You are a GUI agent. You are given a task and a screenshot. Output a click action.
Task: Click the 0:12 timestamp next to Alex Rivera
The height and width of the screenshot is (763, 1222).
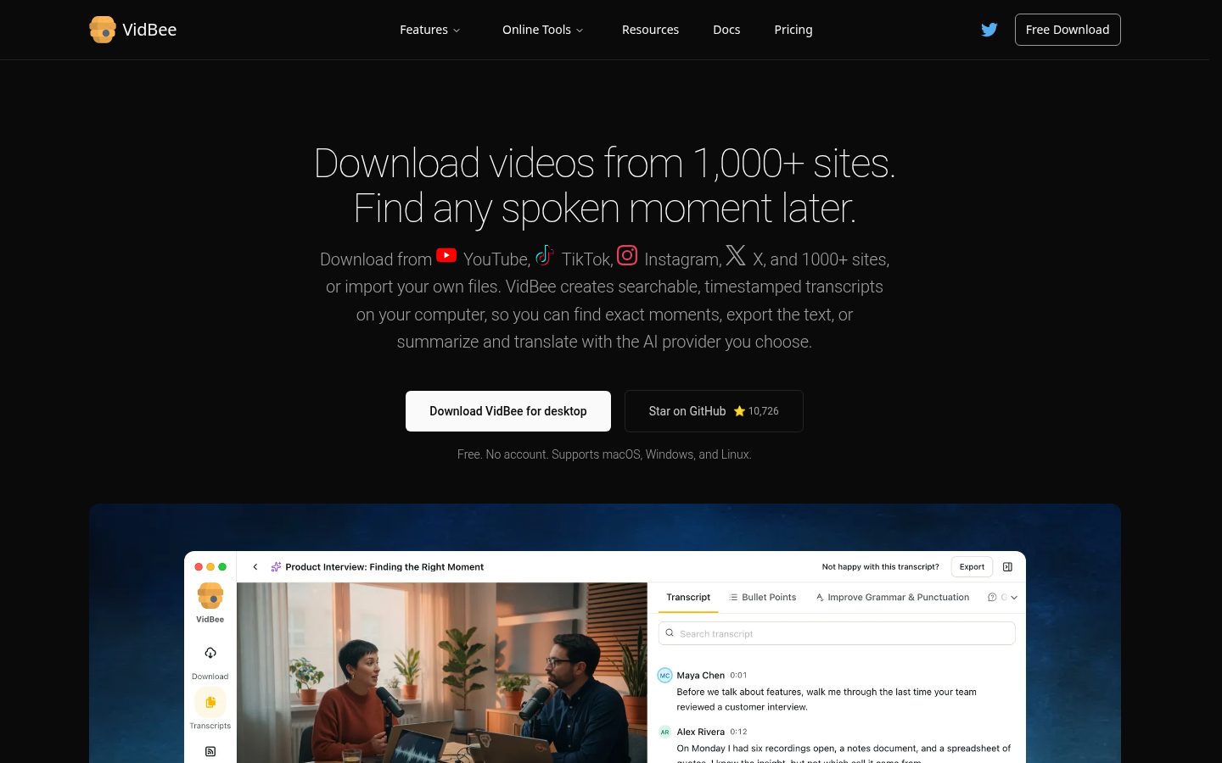point(738,732)
